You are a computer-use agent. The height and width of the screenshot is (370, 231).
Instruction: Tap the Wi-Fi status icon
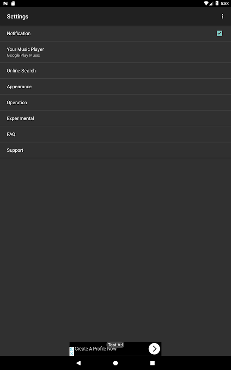click(x=206, y=3)
